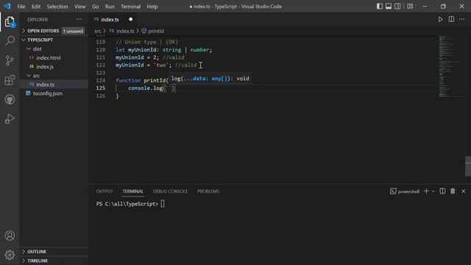Screen dimensions: 471x265
Task: Click the 'function printId(' code text
Action: (142, 80)
